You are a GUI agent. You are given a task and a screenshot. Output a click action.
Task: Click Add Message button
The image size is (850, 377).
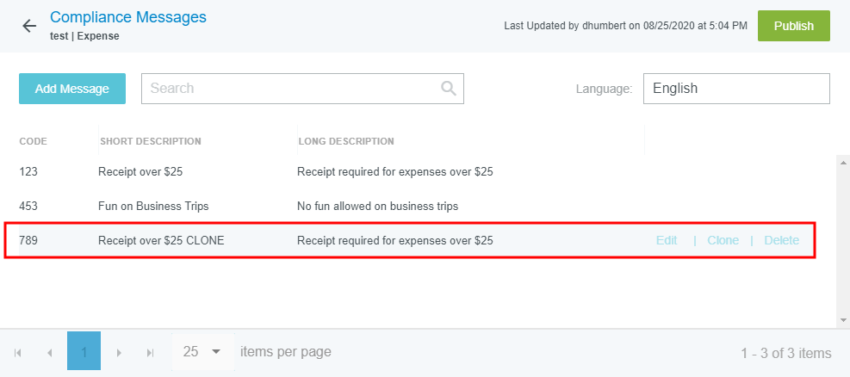coord(72,89)
